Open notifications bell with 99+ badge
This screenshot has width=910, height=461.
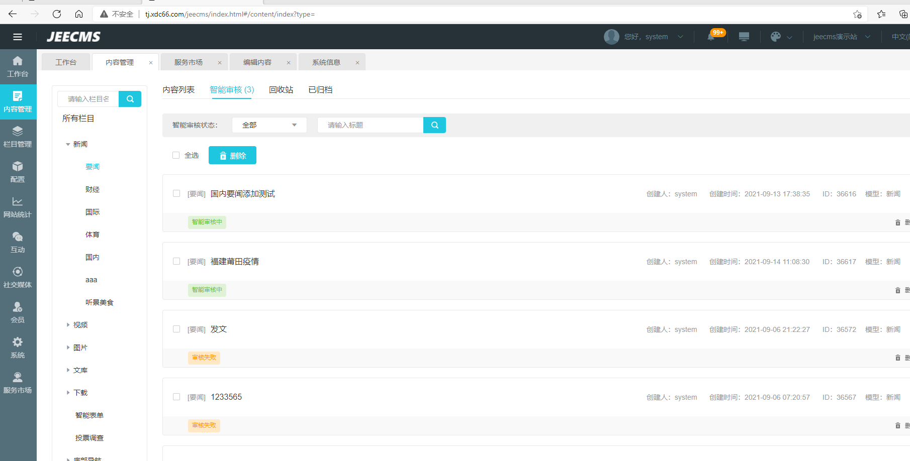(711, 37)
